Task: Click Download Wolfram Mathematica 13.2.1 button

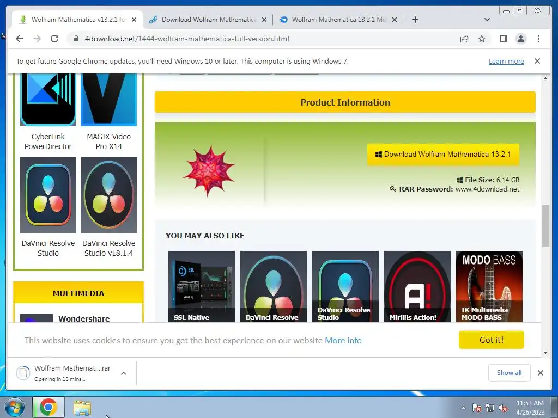Action: tap(443, 154)
